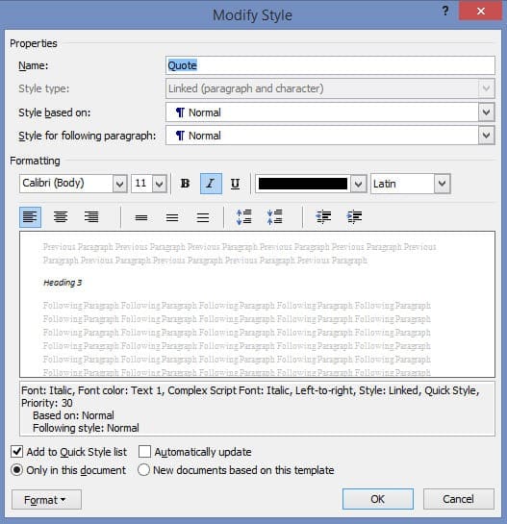
Task: Open dialog help question mark
Action: click(x=445, y=11)
